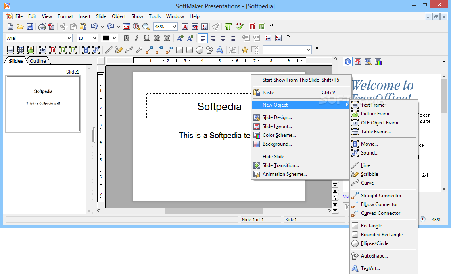Open the sidebar options arrow
This screenshot has height=274, width=451.
(x=444, y=62)
